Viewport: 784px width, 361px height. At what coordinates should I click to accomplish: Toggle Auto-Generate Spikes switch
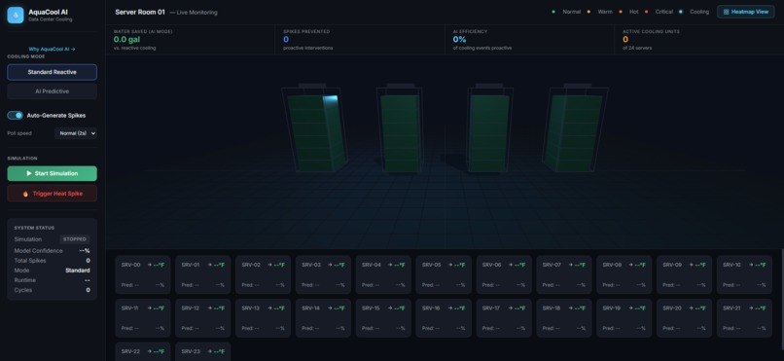click(15, 116)
